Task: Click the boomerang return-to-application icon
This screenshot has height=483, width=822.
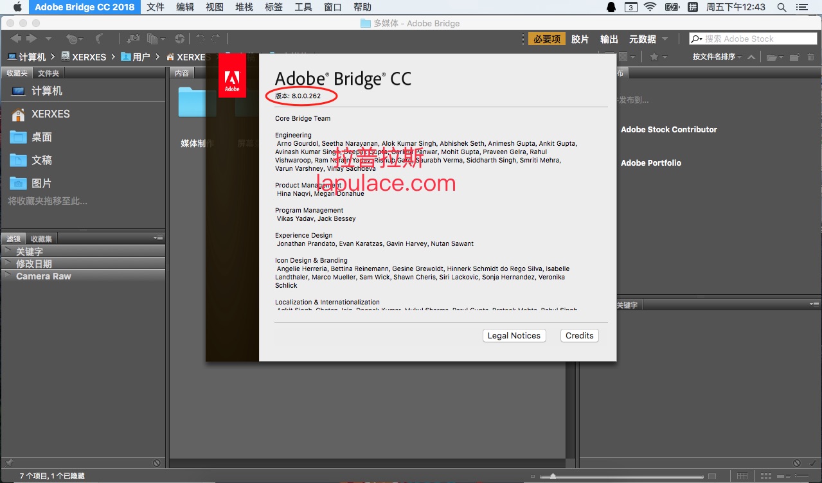Action: (x=98, y=39)
